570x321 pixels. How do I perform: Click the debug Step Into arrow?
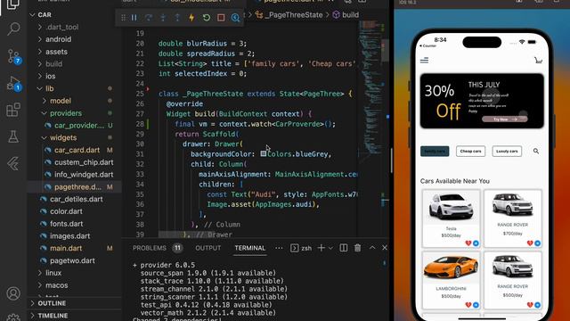click(x=163, y=18)
